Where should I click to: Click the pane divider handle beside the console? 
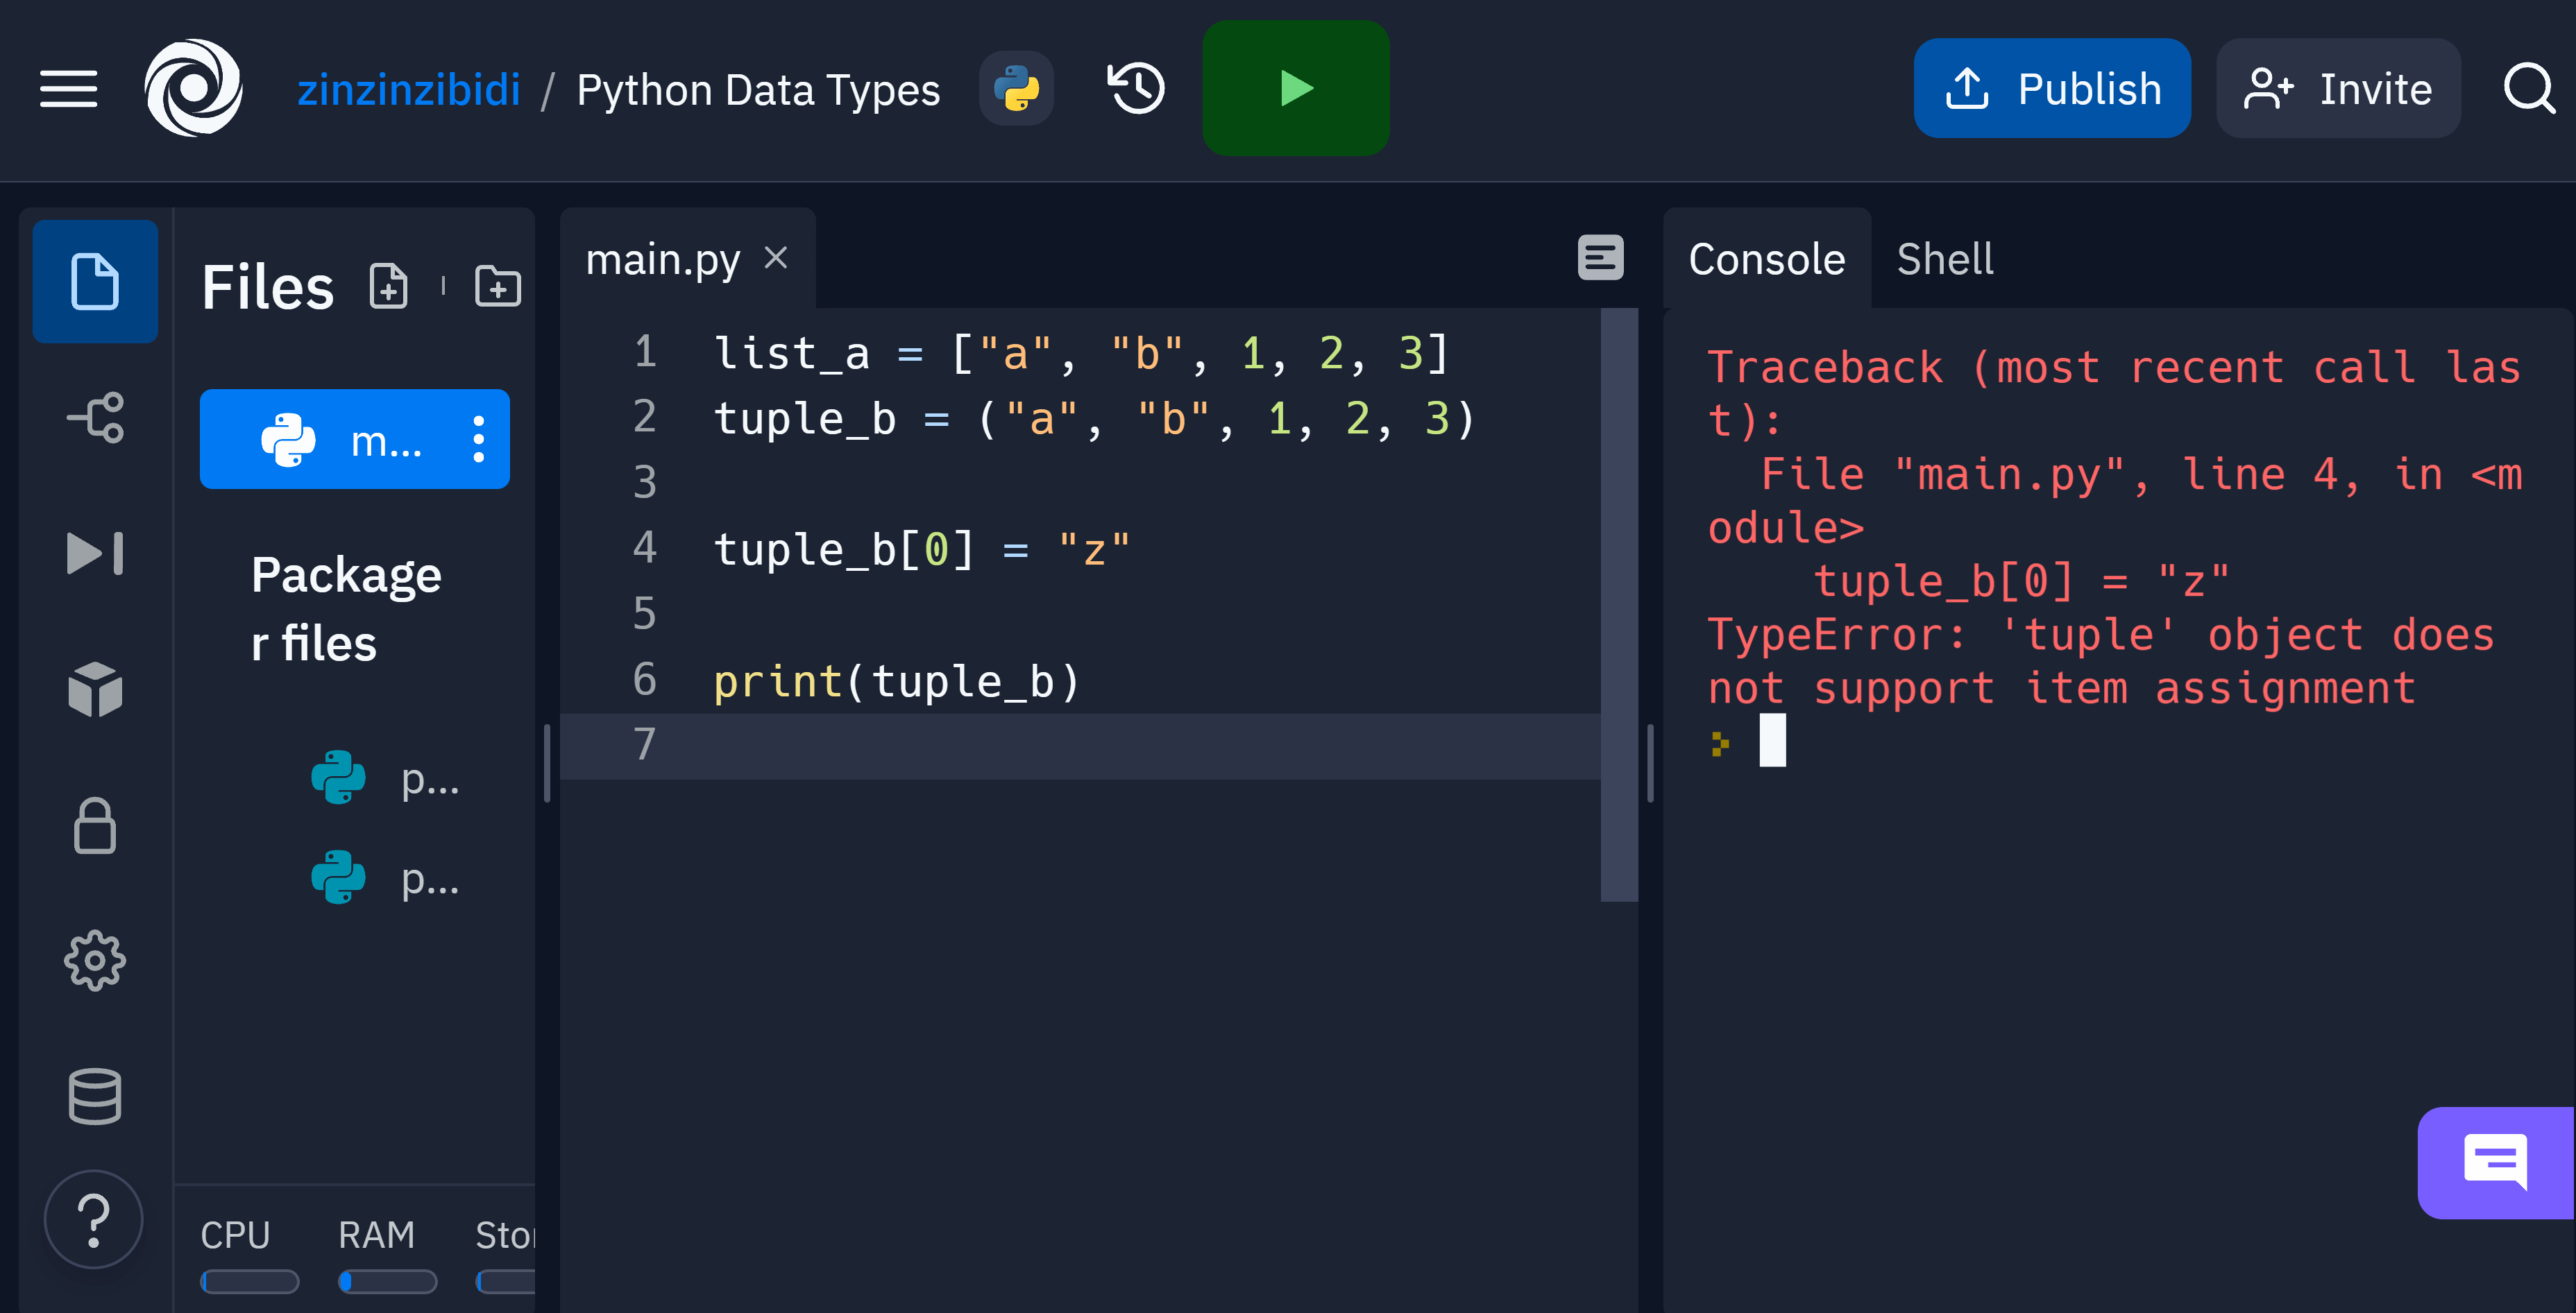(x=1650, y=762)
